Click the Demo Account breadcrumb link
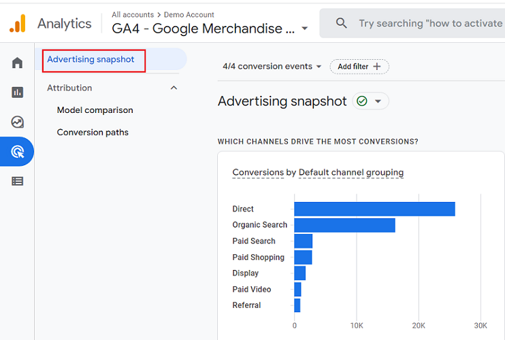The image size is (505, 340). tap(189, 15)
